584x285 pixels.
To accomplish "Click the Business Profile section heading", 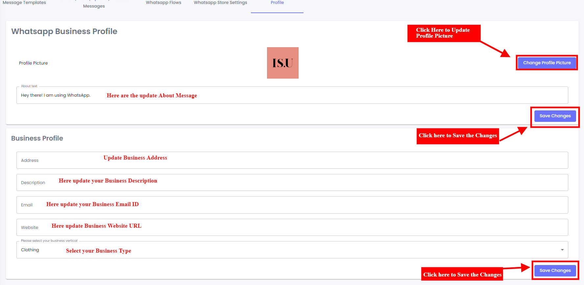I will [37, 138].
